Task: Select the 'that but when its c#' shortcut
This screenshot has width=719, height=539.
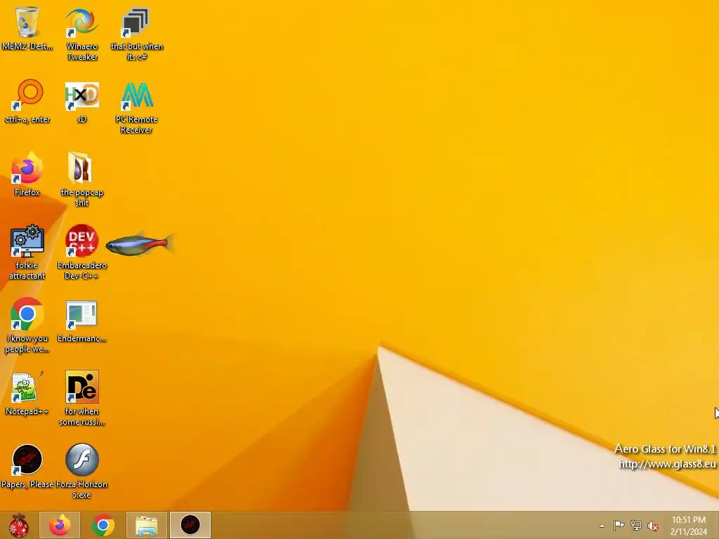Action: pyautogui.click(x=136, y=34)
